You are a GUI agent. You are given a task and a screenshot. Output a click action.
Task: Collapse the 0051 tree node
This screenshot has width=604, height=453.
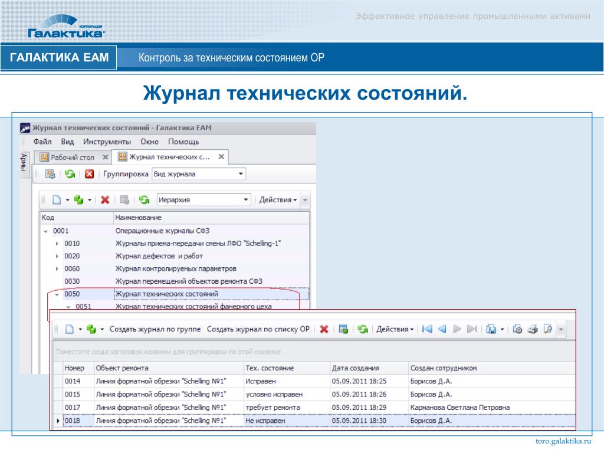[68, 307]
